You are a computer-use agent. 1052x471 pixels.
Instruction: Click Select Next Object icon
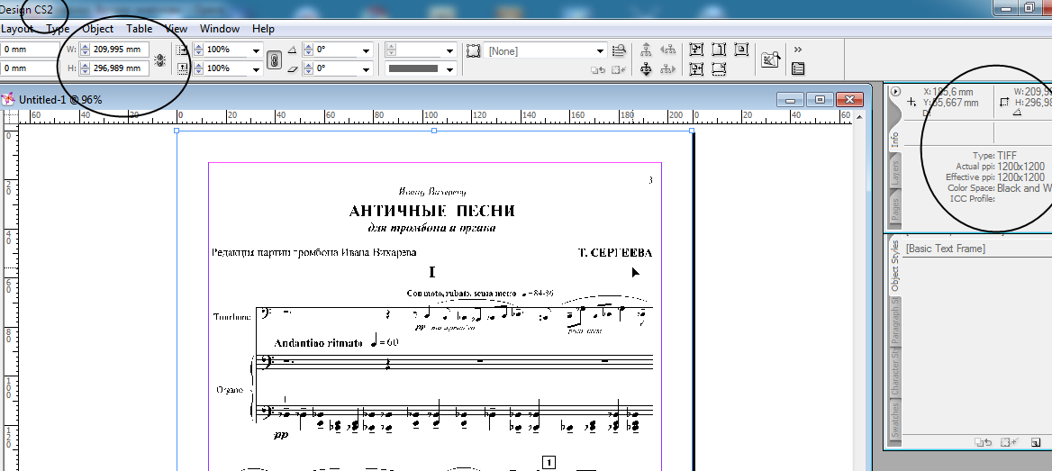(x=667, y=68)
